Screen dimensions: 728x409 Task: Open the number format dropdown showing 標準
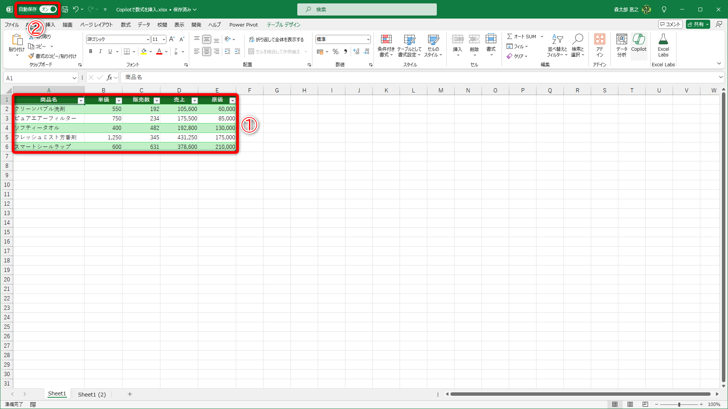pos(368,39)
